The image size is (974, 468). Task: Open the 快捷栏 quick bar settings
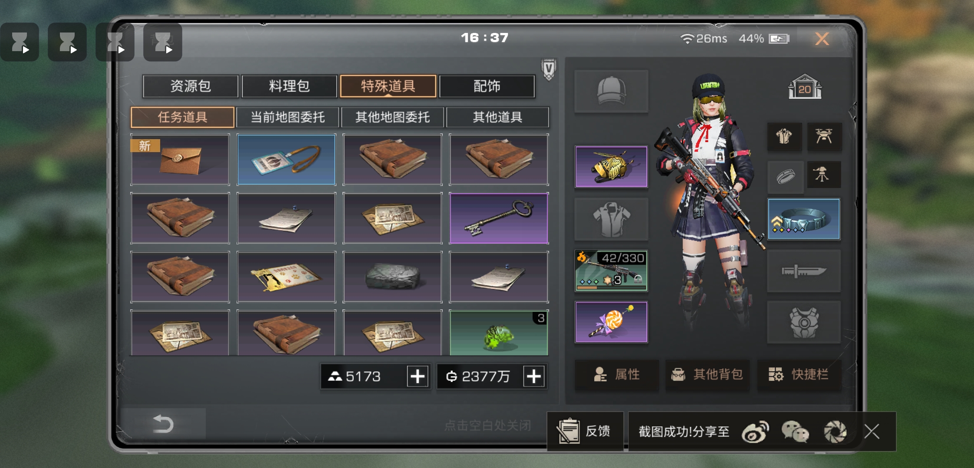click(x=799, y=374)
